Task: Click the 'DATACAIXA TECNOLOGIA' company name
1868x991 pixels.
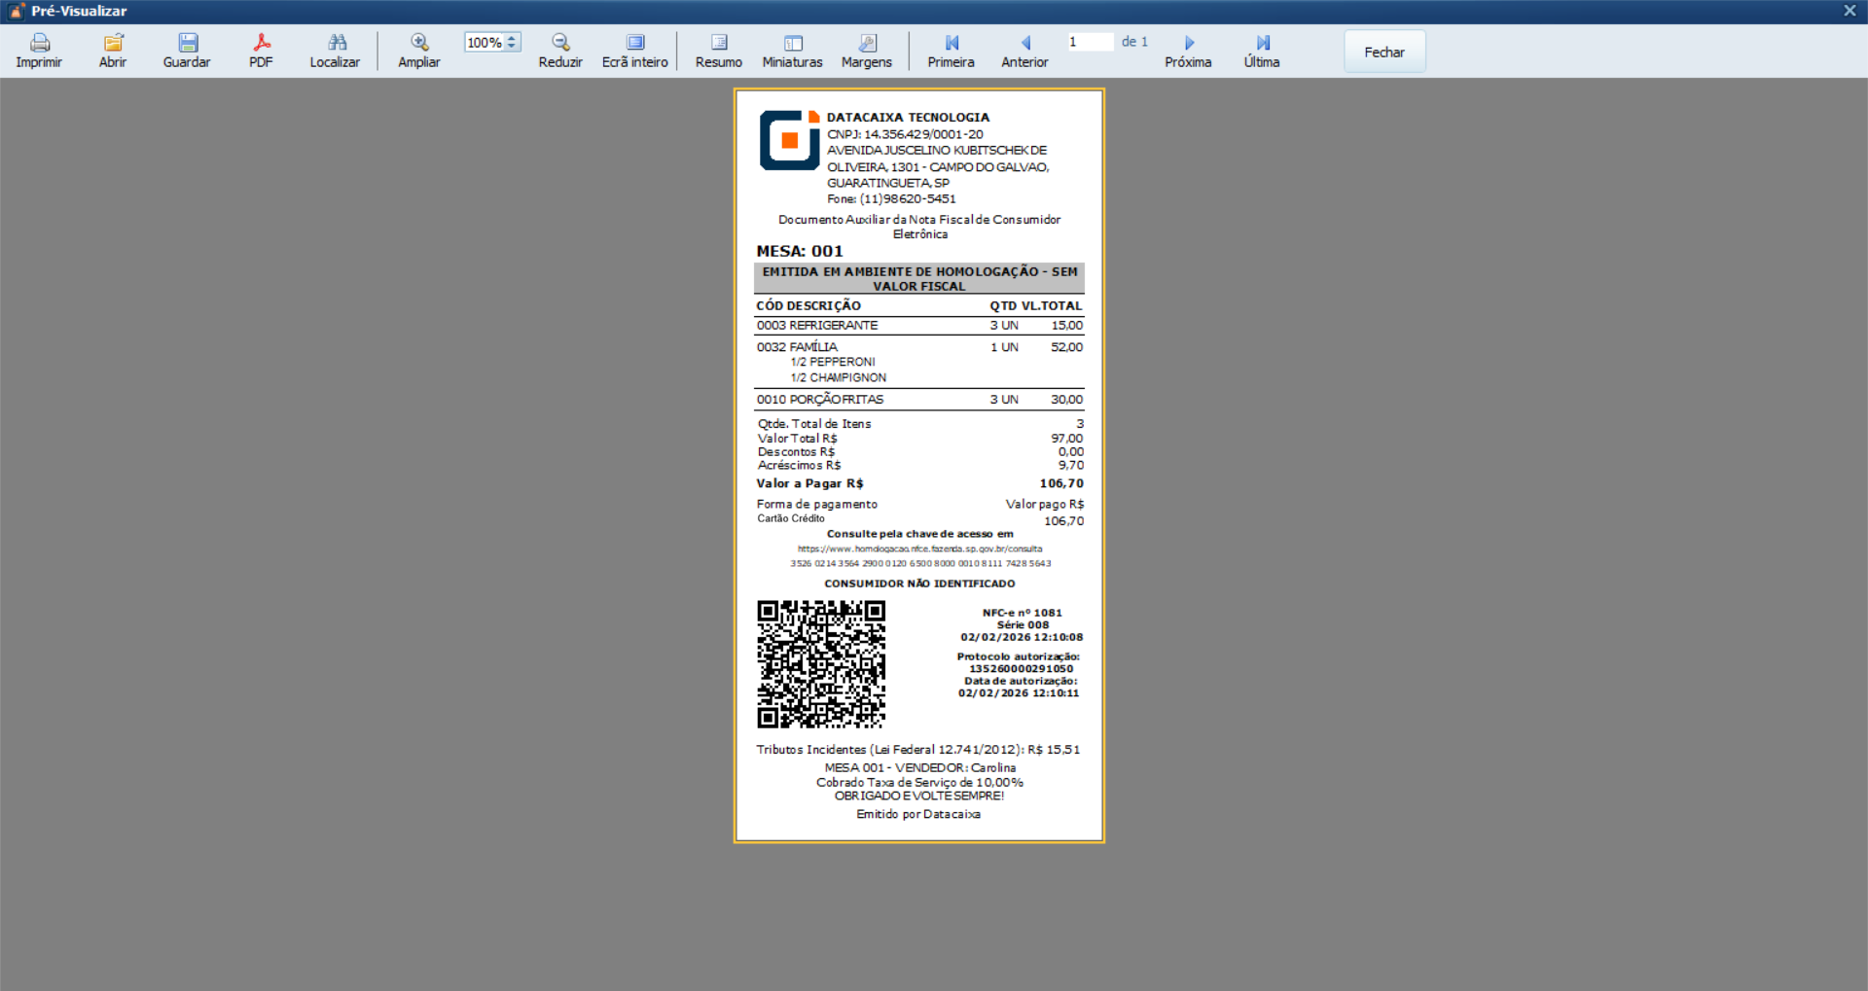Action: pos(908,117)
